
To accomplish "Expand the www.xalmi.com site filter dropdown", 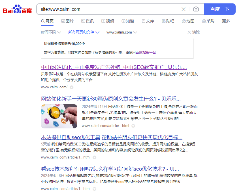I will pyautogui.click(x=121, y=32).
